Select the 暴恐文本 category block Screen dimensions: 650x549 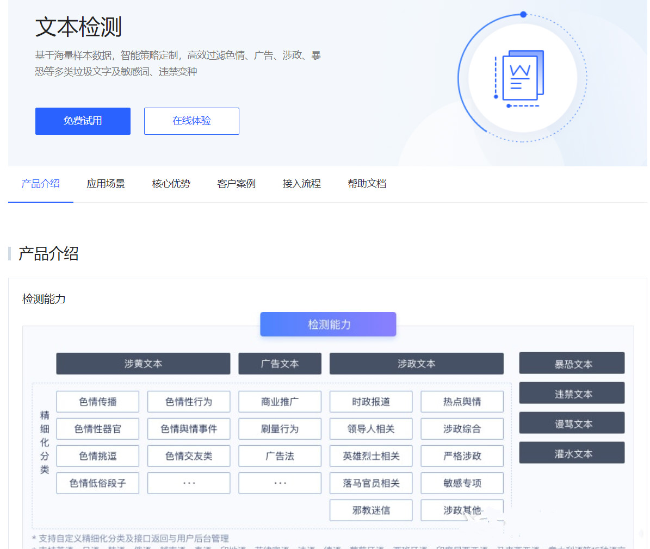coord(572,364)
